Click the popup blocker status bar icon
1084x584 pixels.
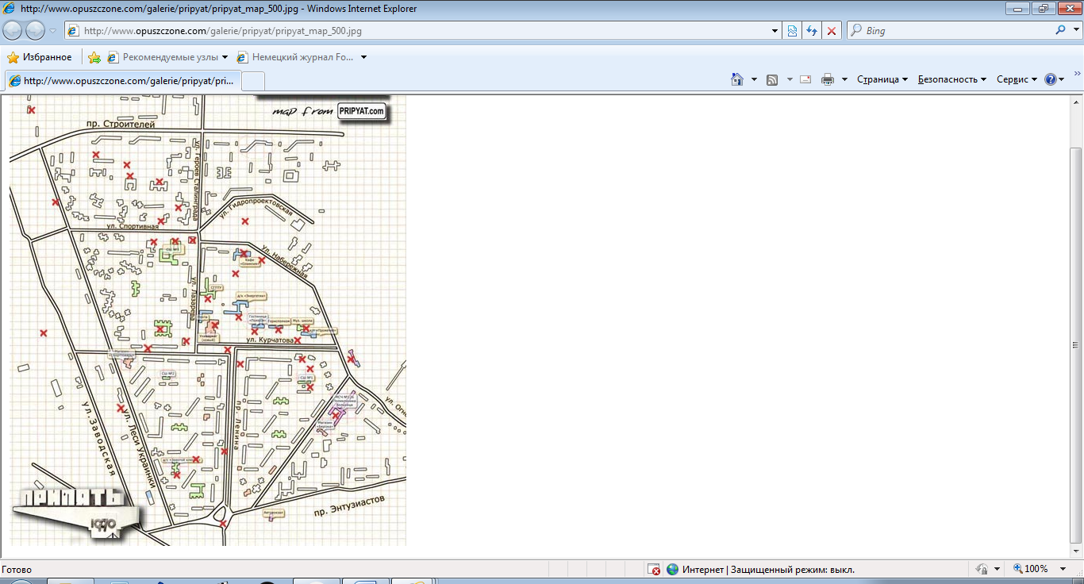(654, 569)
